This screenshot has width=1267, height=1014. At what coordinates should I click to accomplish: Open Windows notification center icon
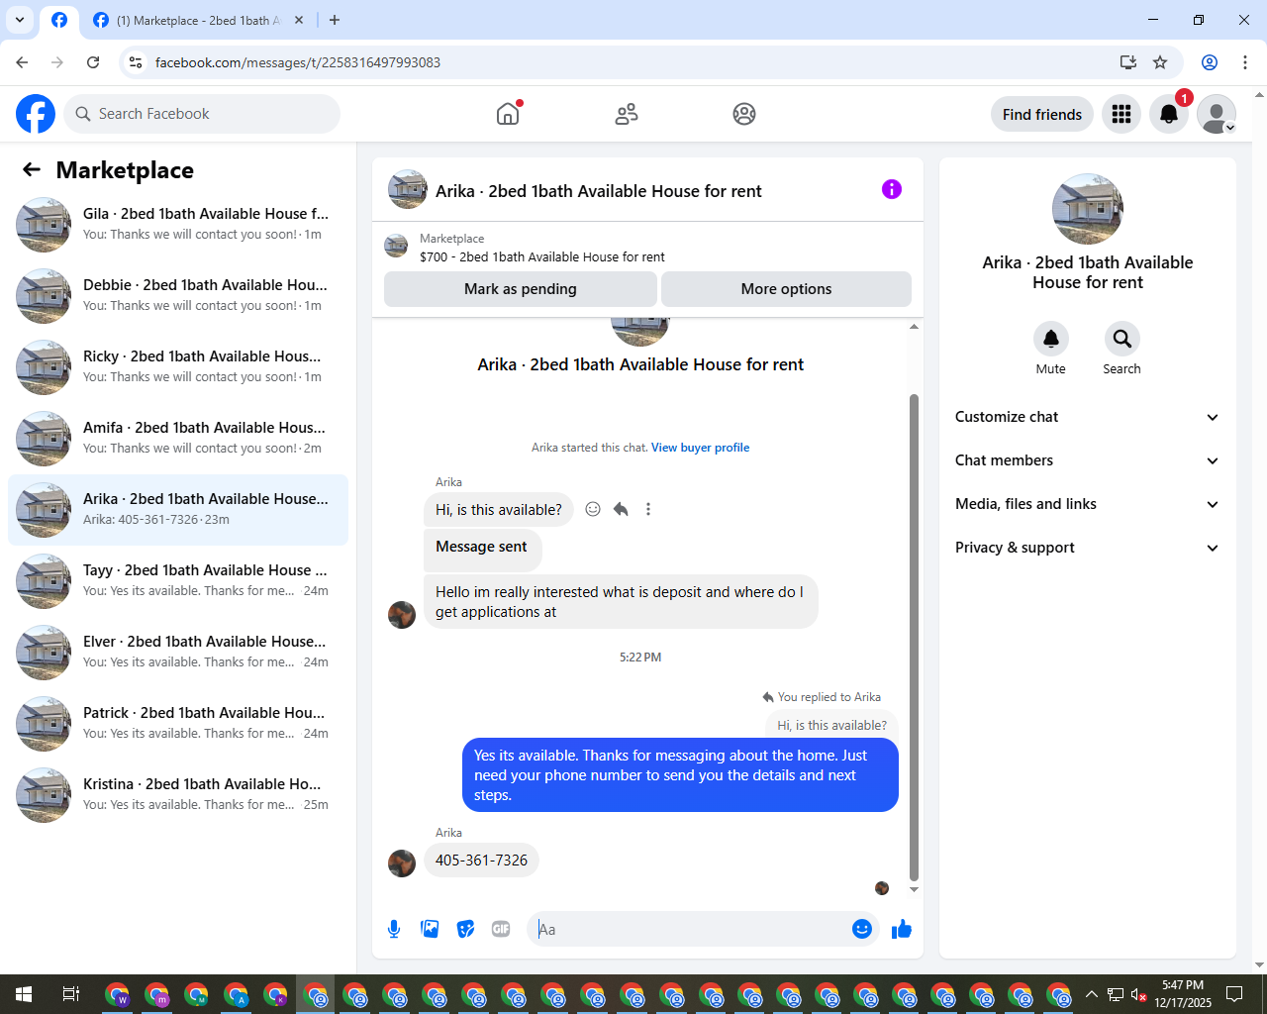(1234, 994)
